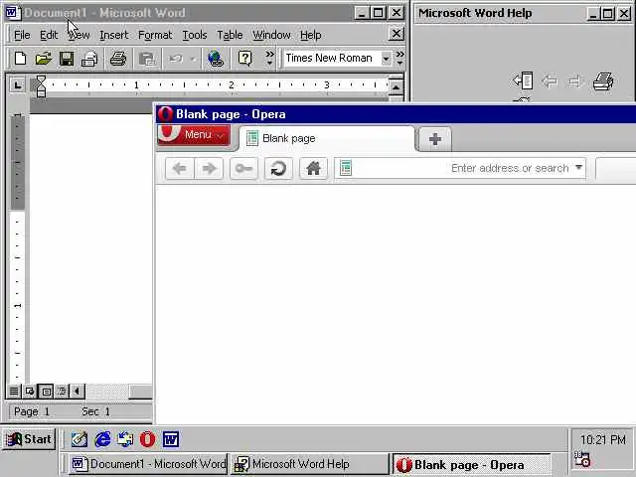
Task: Click the Print icon in Word Help window
Action: pos(603,81)
